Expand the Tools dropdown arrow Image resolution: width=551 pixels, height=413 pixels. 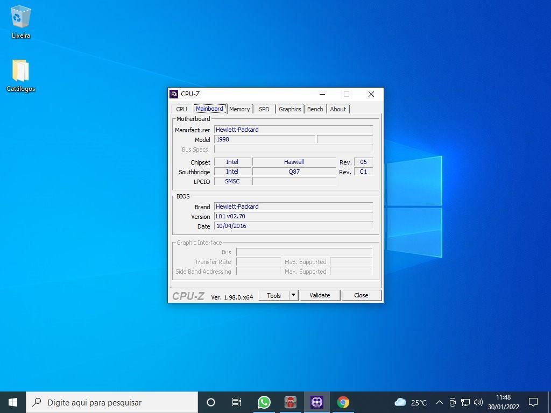point(293,295)
